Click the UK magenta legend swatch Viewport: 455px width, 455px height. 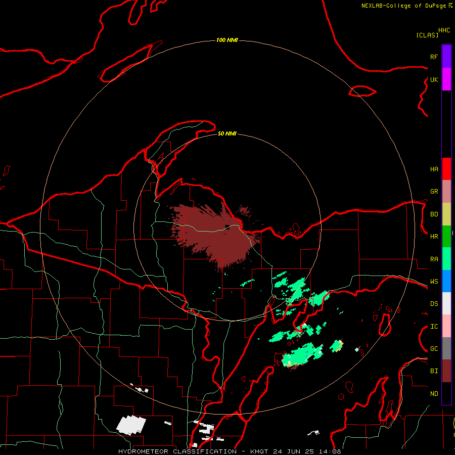446,79
